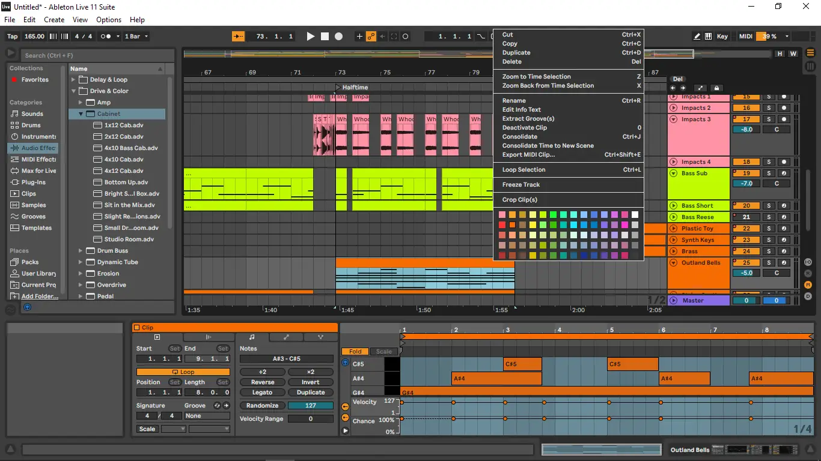Expand the Drum Buss folder
The width and height of the screenshot is (821, 461).
tap(81, 251)
